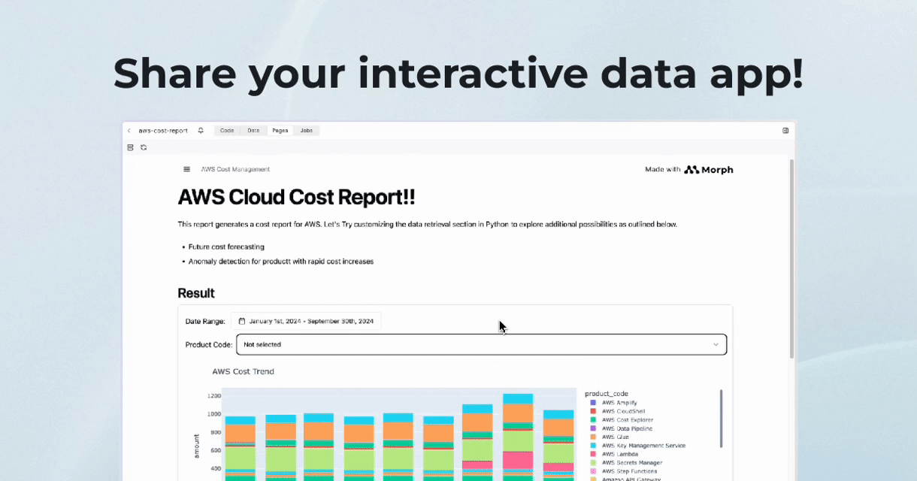Toggle AWS Cost Explorer legend swatch

[593, 420]
